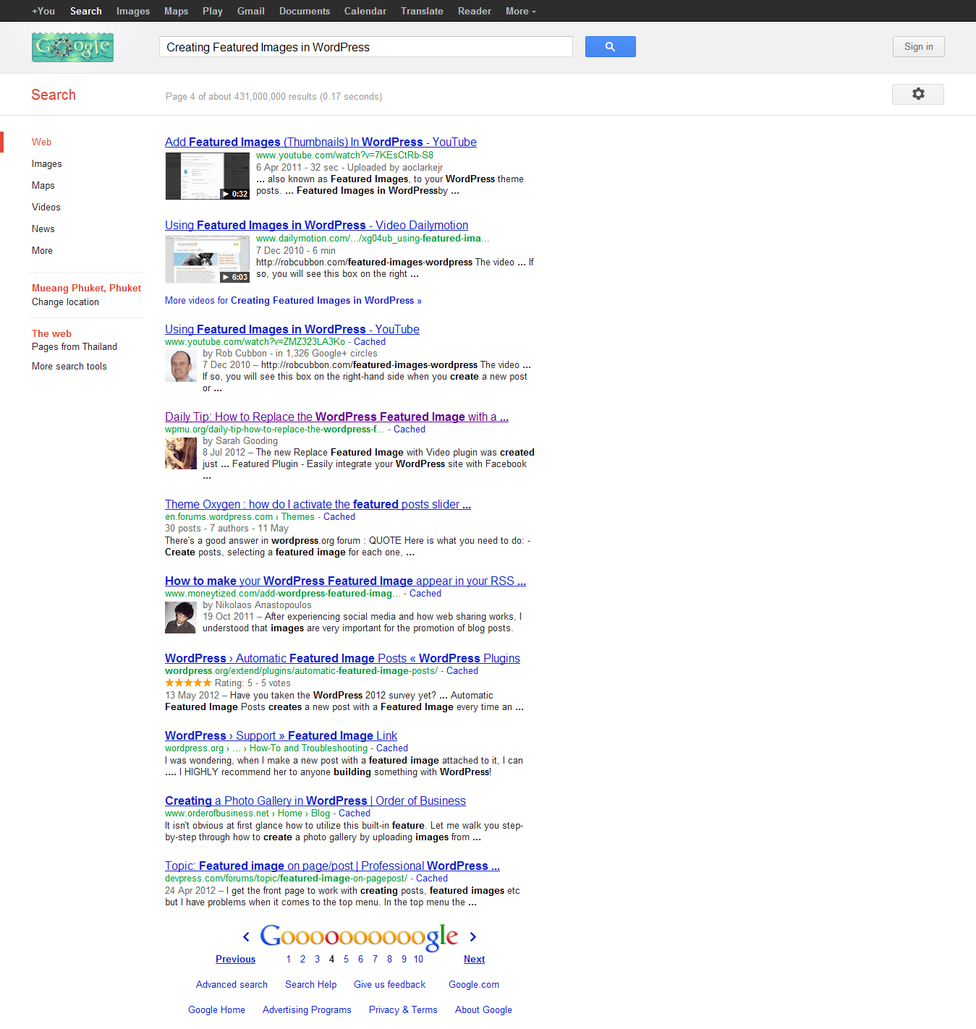Open Search Help link
This screenshot has width=976, height=1029.
pos(311,984)
